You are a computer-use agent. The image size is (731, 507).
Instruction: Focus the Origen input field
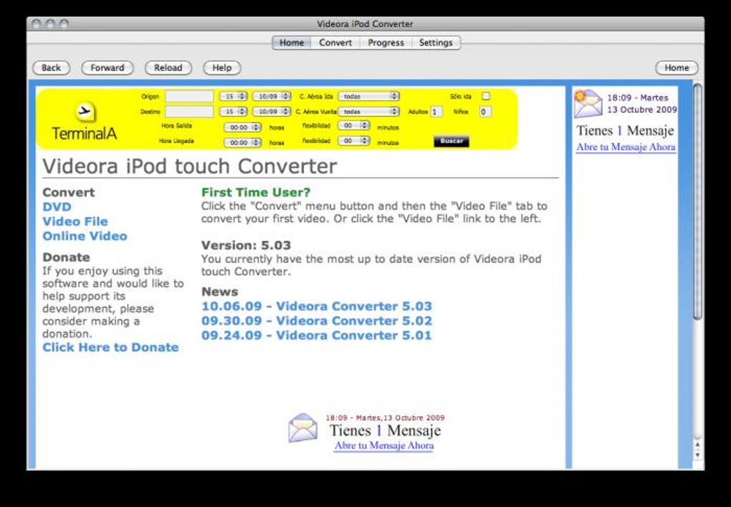(x=189, y=97)
